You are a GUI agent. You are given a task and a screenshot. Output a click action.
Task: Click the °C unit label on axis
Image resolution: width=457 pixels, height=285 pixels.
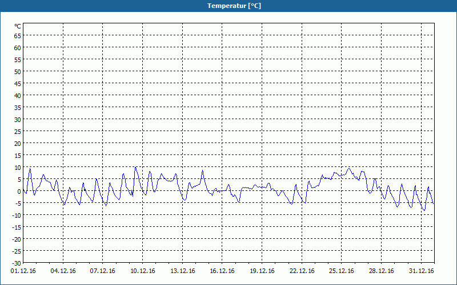click(x=18, y=26)
